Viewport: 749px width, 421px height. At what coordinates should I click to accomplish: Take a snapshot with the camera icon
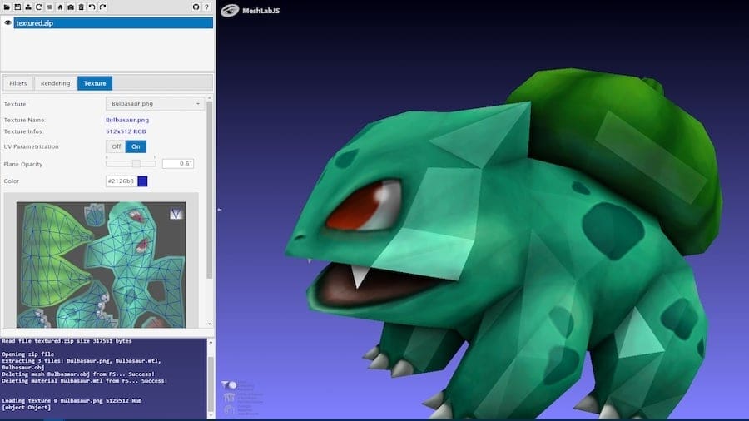[71, 7]
